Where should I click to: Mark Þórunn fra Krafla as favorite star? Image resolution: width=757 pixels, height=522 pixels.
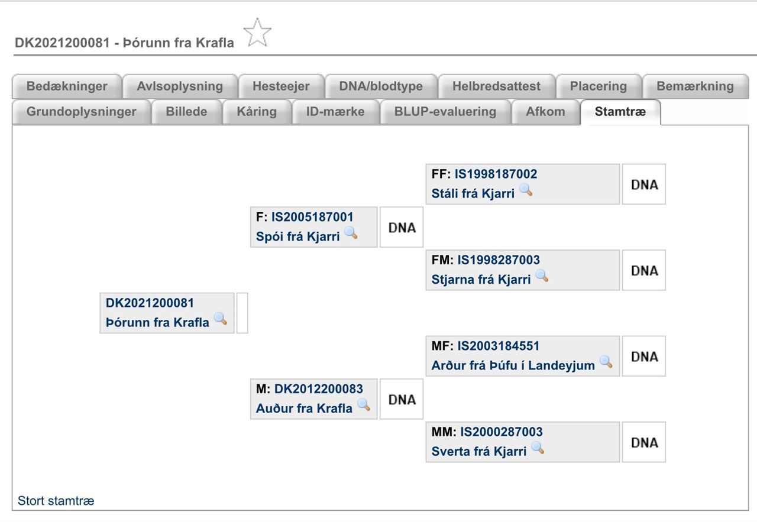257,33
